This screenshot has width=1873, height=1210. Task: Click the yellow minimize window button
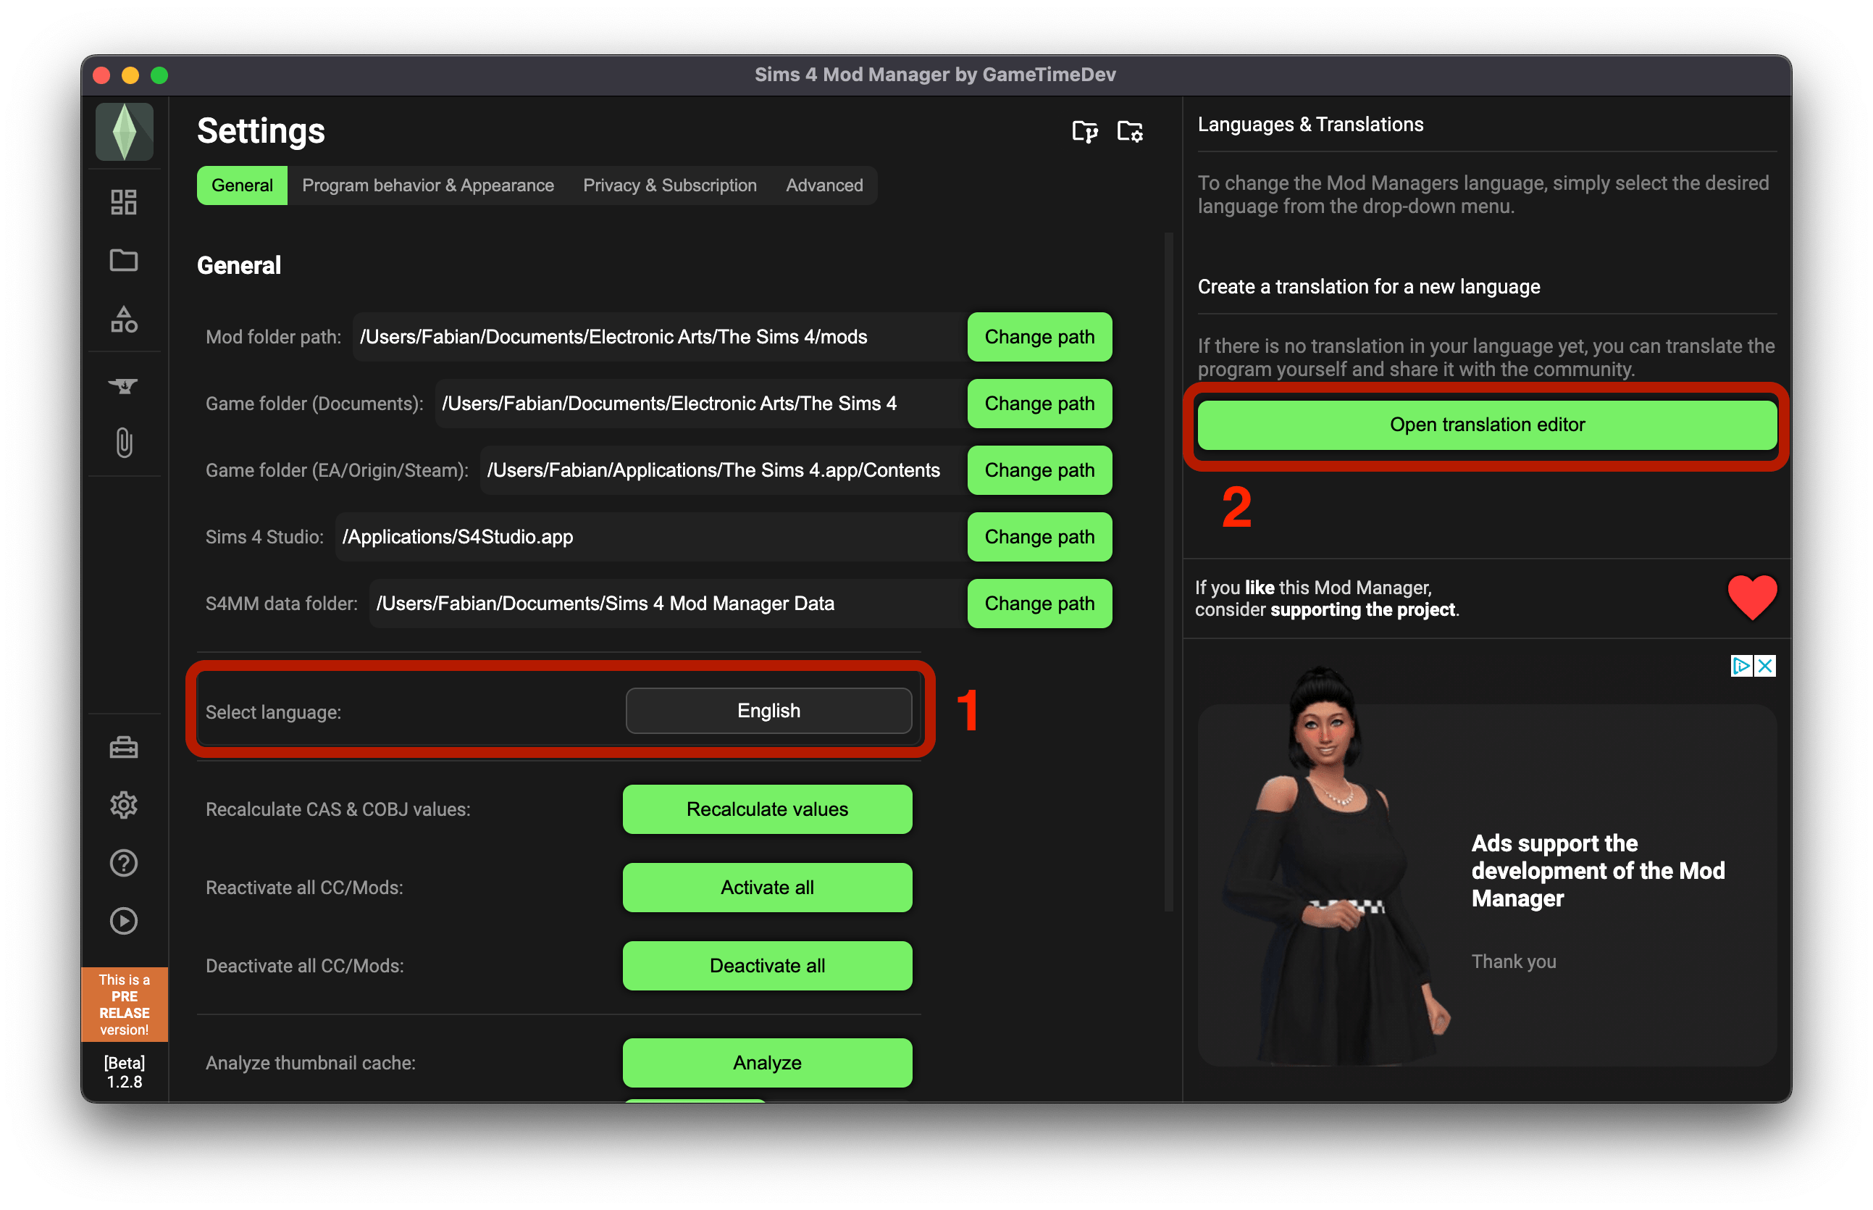(x=130, y=75)
